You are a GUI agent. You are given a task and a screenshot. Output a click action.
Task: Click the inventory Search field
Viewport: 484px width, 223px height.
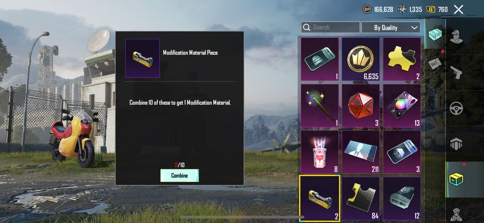pos(331,27)
